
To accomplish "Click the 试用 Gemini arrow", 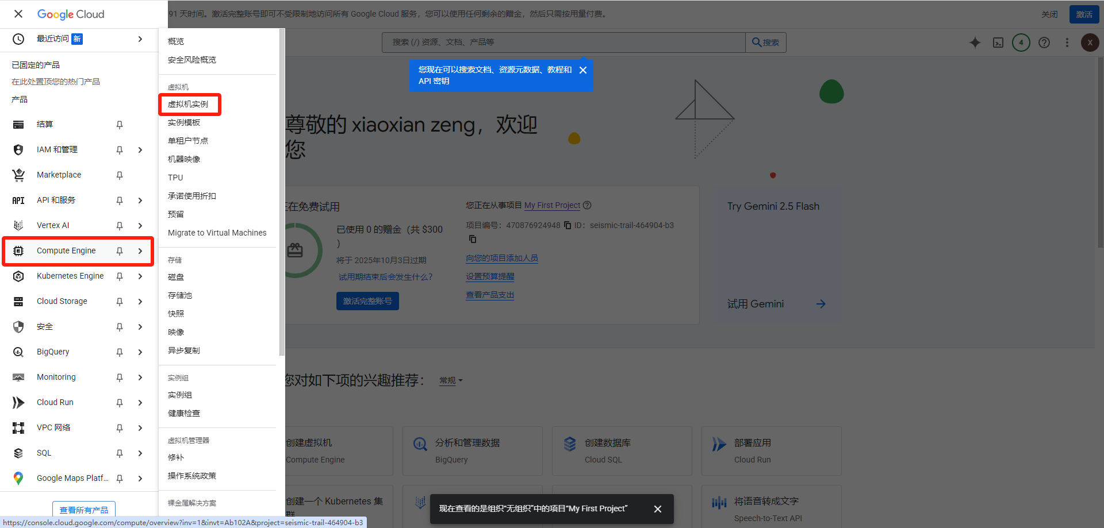I will 821,304.
